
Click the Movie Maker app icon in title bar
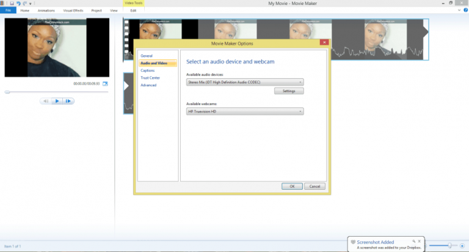(2, 3)
